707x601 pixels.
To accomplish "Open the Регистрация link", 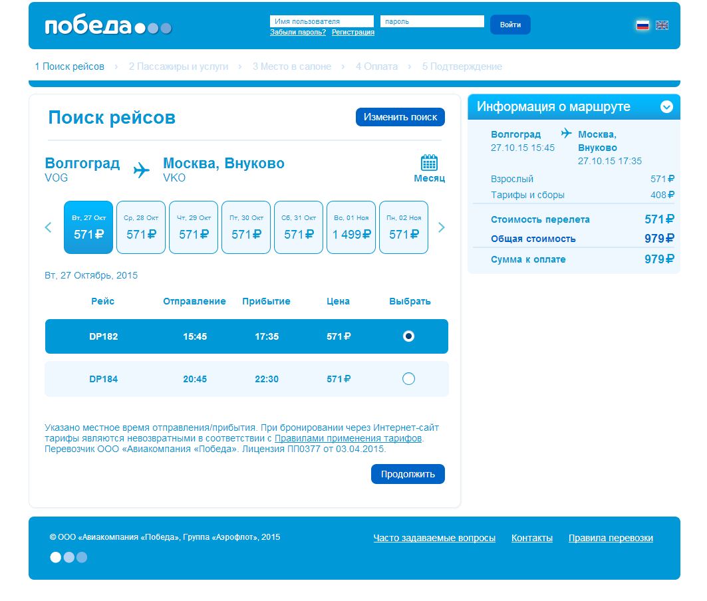I will click(x=353, y=33).
